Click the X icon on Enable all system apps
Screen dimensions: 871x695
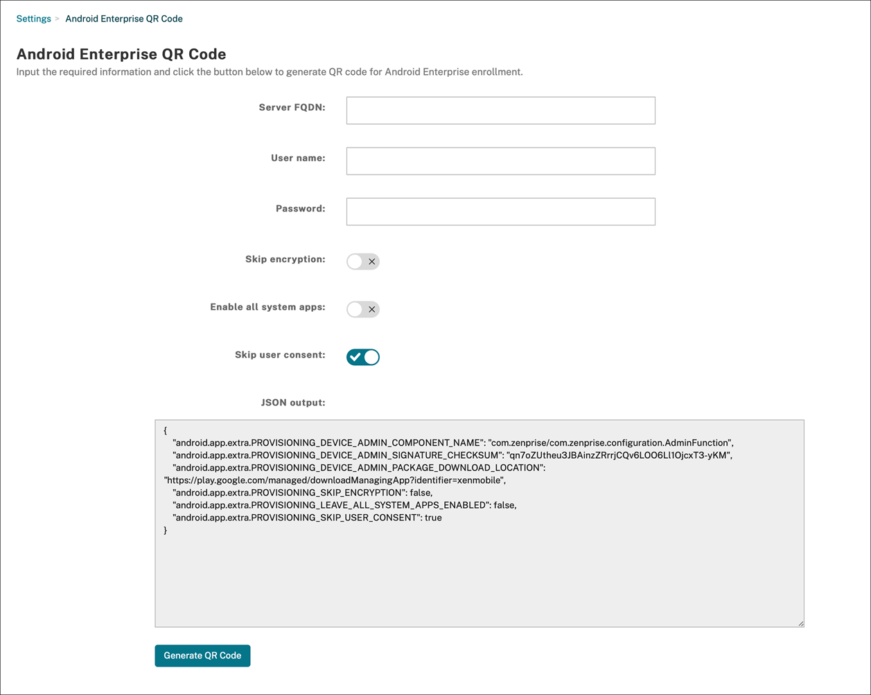pyautogui.click(x=372, y=309)
